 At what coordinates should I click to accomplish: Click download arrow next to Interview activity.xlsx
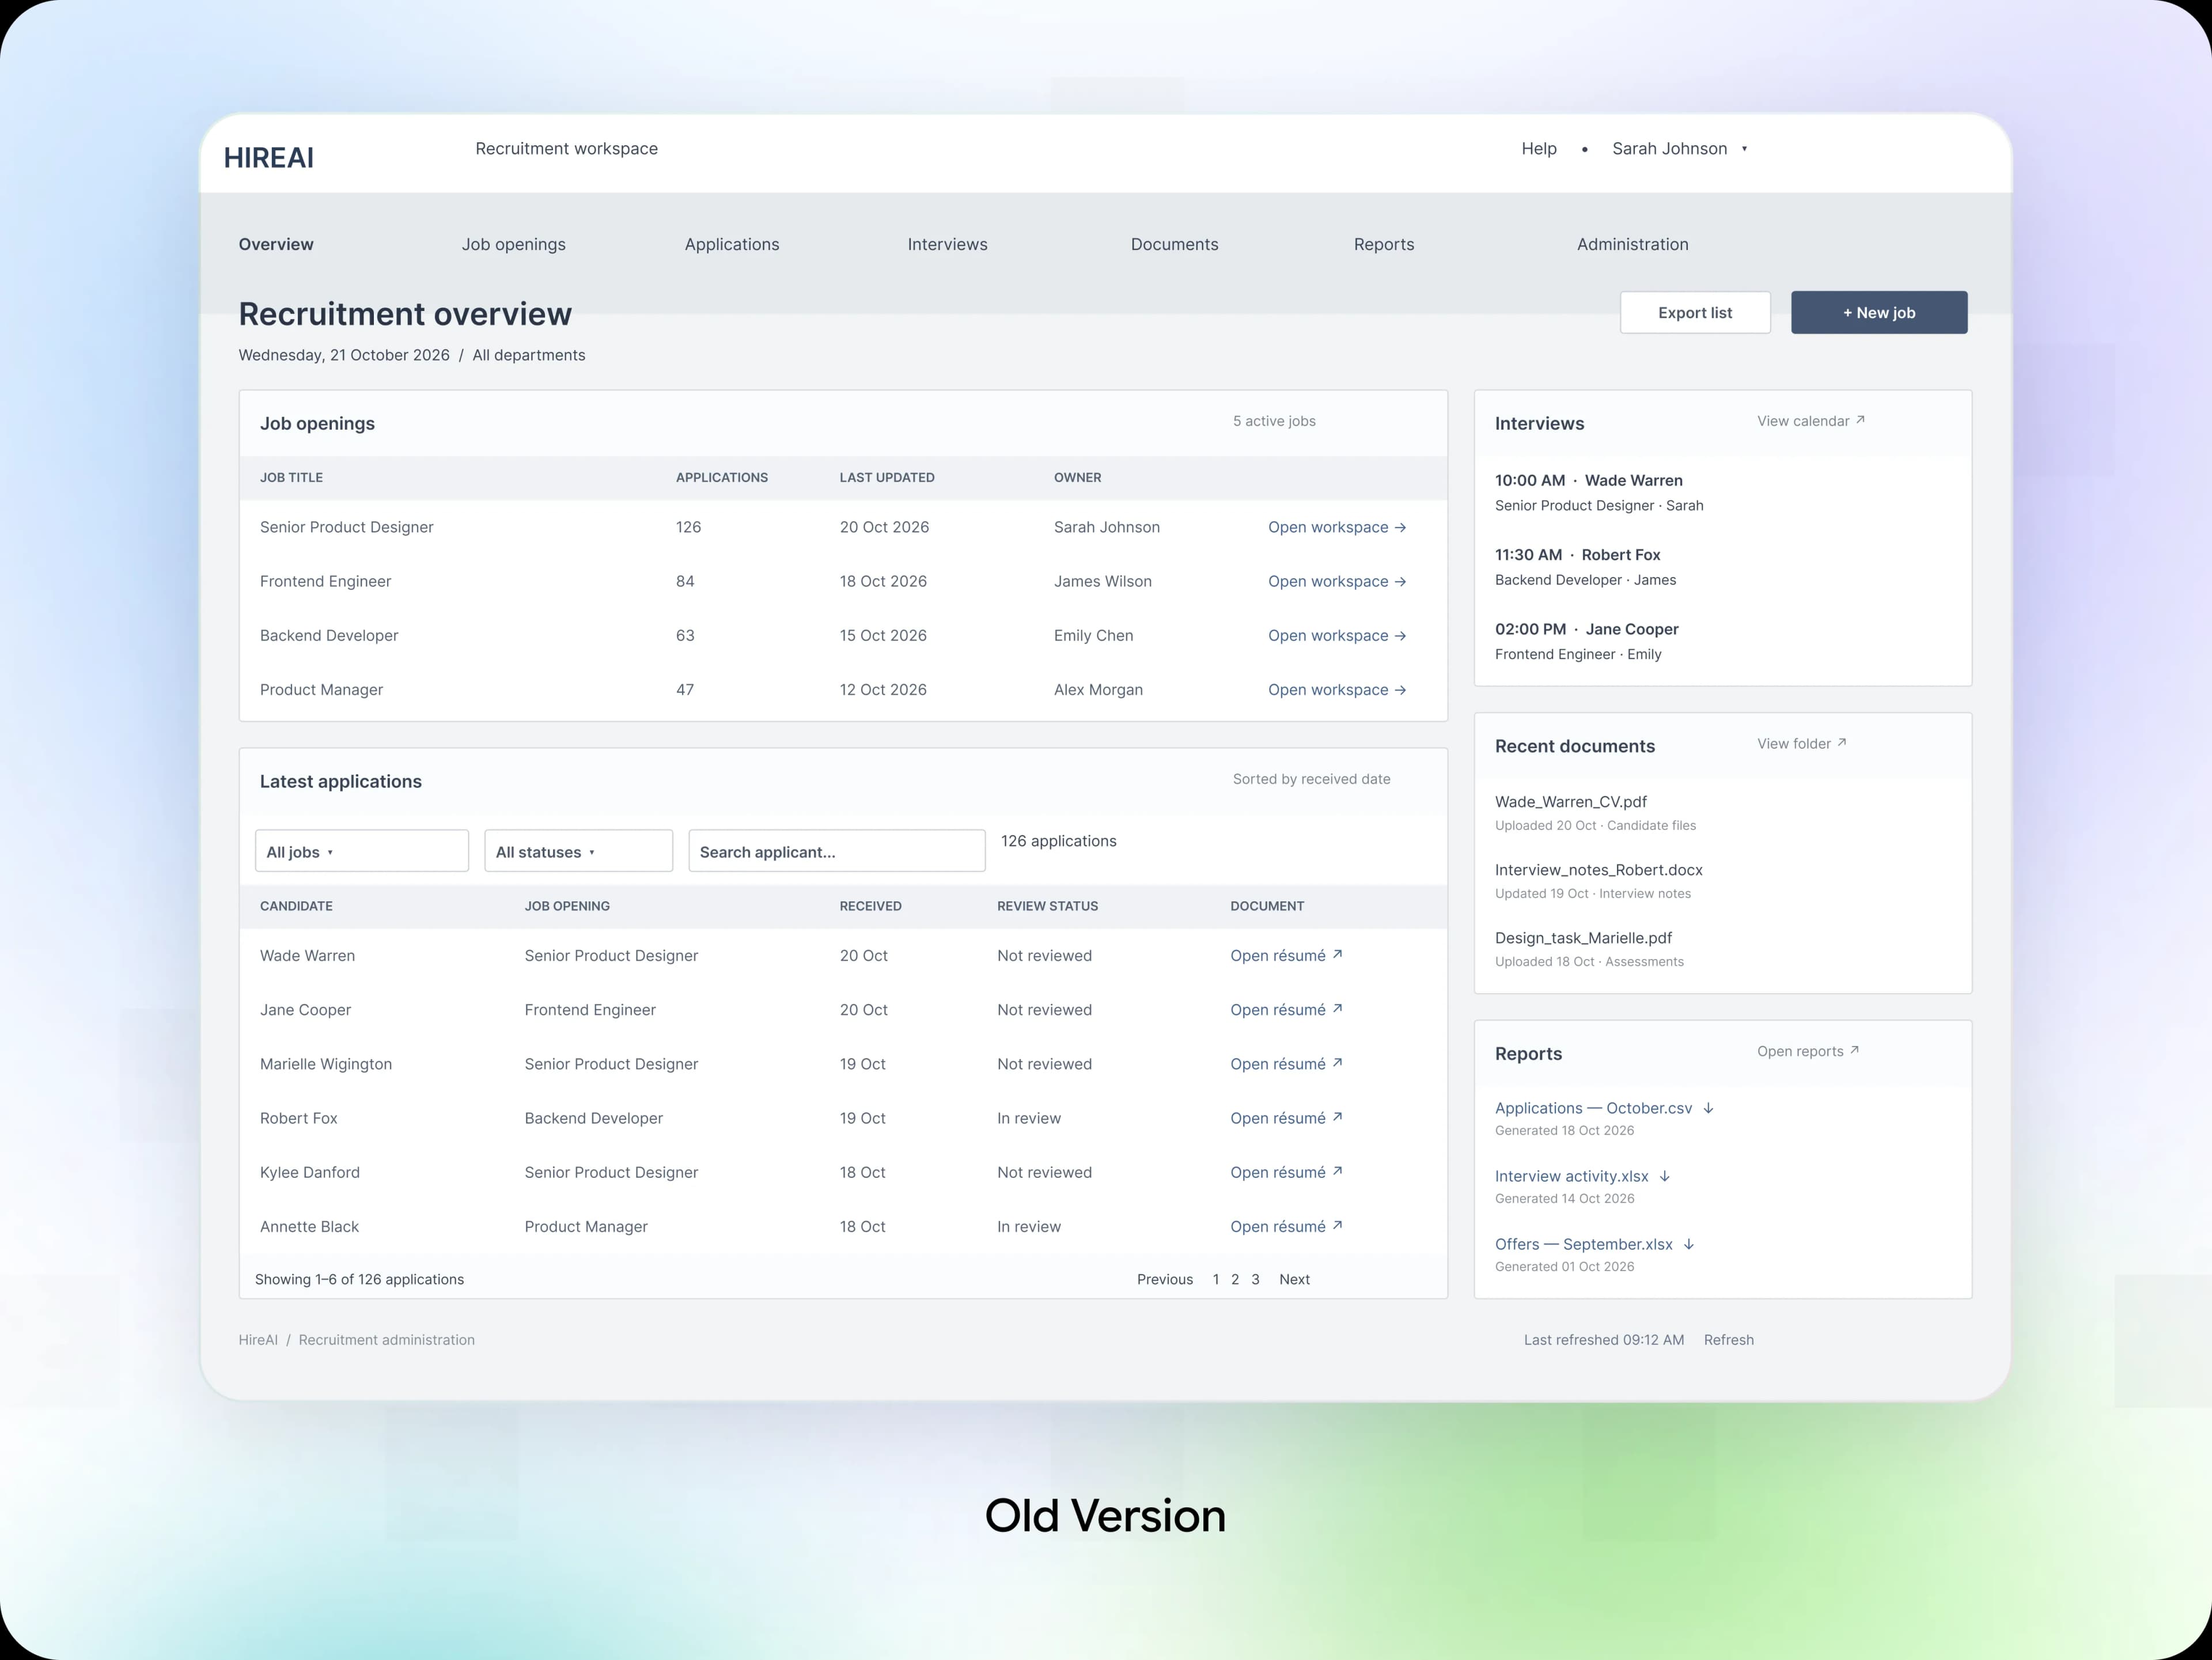[1665, 1176]
